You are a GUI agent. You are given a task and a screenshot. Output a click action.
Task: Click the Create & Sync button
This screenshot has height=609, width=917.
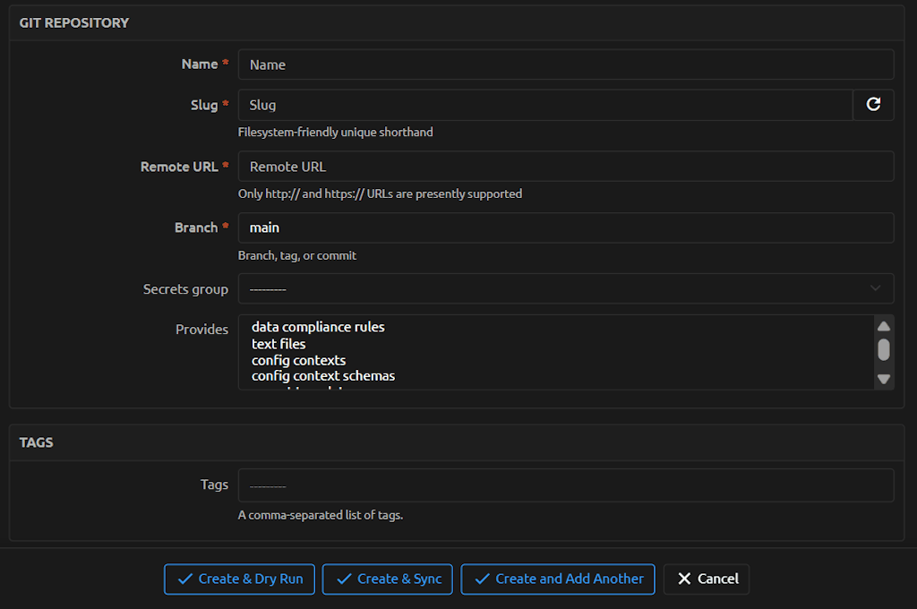[x=388, y=579]
